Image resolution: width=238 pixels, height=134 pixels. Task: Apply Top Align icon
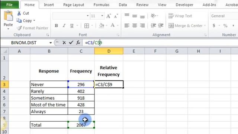click(x=127, y=15)
